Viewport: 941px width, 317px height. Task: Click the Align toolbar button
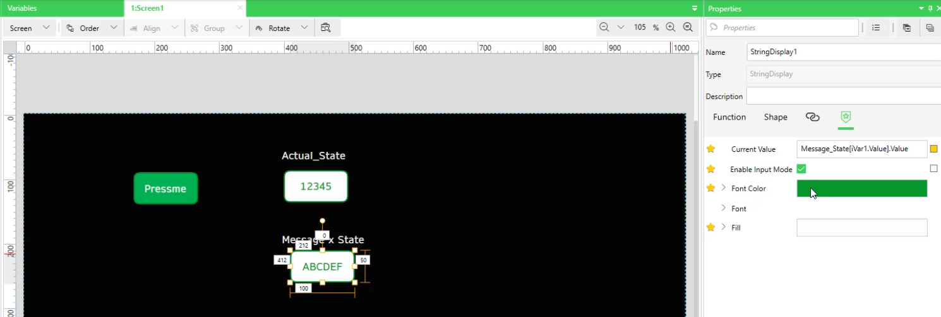coord(146,28)
